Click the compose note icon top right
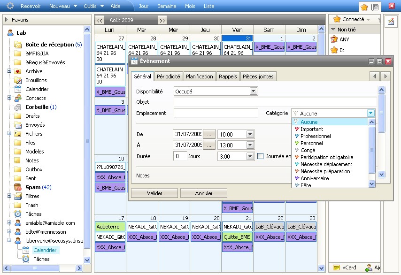 point(390,21)
